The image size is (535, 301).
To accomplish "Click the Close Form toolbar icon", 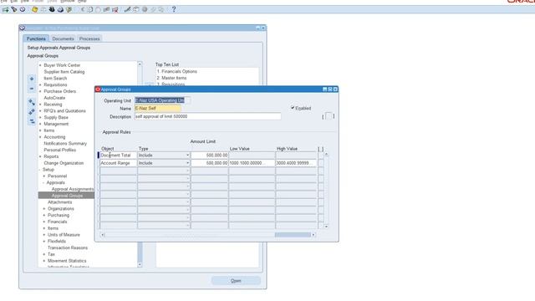I will point(69,9).
